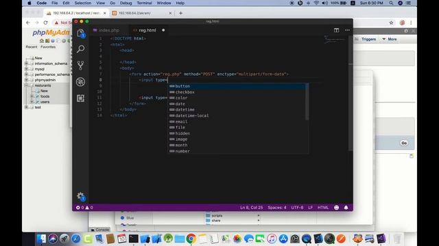This screenshot has width=439, height=246.
Task: Click the errors and warnings status bar indicator
Action: 84,208
